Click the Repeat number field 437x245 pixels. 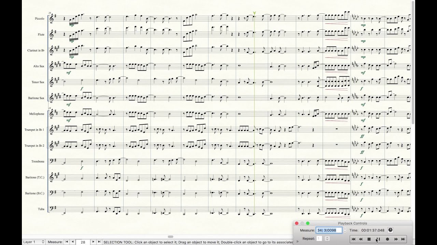320,239
